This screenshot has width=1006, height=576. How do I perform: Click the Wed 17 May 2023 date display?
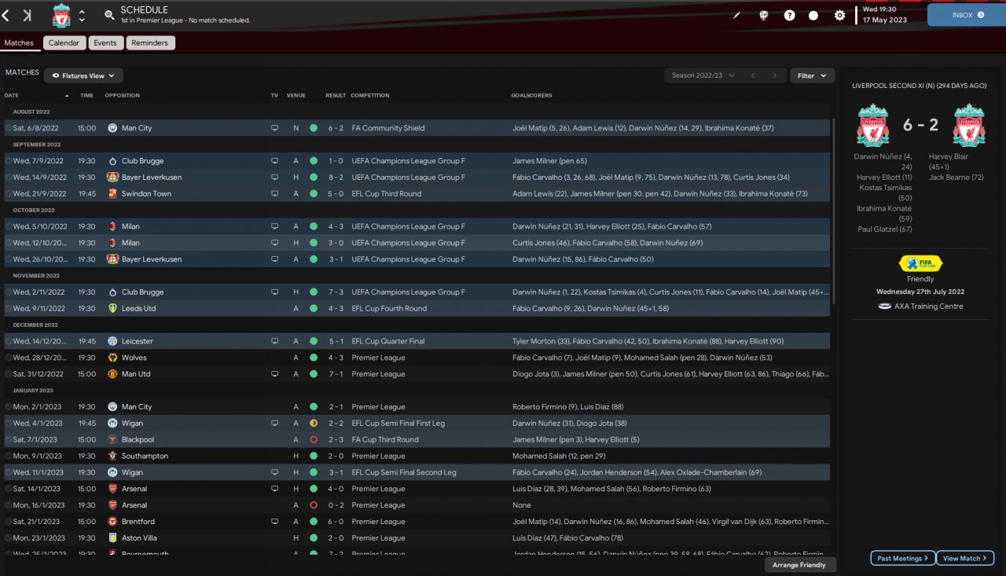(885, 15)
